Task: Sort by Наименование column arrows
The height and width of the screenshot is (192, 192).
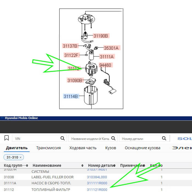Action: [x=83, y=166]
